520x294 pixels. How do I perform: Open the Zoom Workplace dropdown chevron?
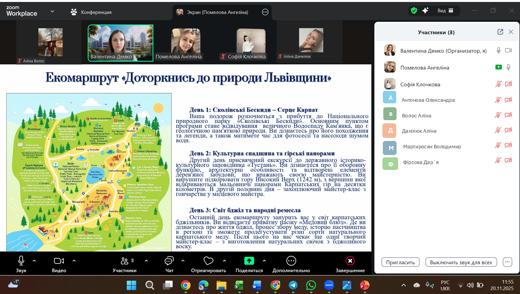pyautogui.click(x=53, y=12)
